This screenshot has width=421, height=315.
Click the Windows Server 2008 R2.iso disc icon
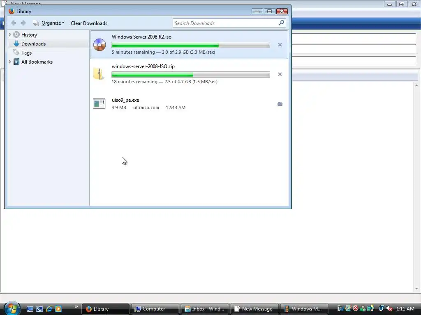pos(99,44)
